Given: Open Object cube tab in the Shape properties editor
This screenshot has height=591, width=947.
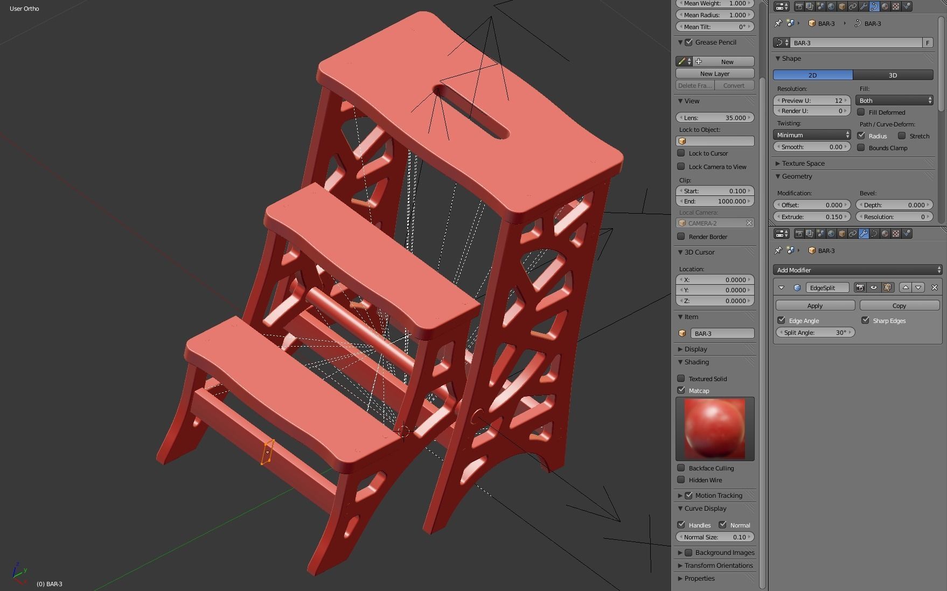Looking at the screenshot, I should point(842,6).
